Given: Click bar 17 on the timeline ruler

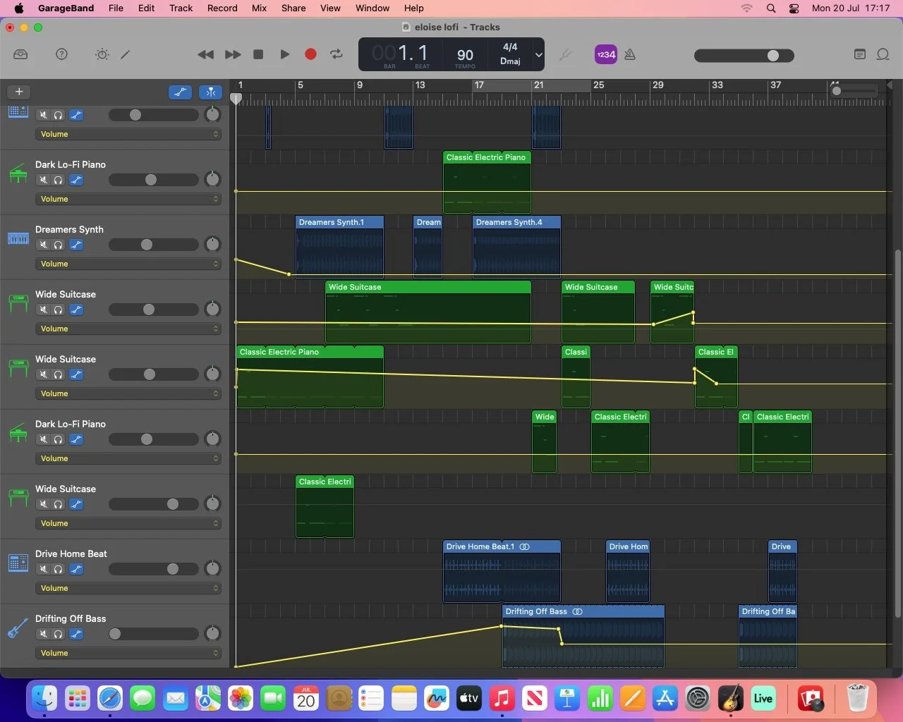Looking at the screenshot, I should coord(479,85).
